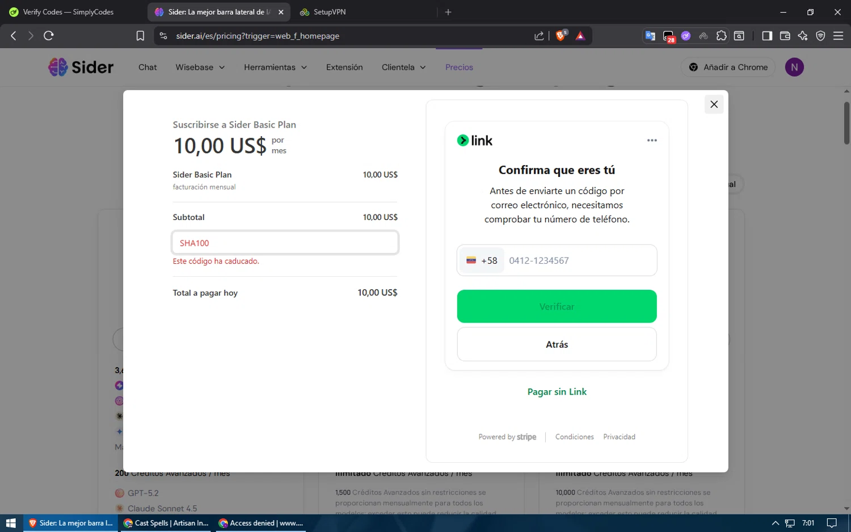
Task: Open Link three-dot options menu
Action: (x=652, y=140)
